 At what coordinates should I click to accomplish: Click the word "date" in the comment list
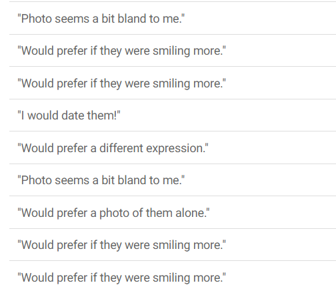pyautogui.click(x=73, y=115)
